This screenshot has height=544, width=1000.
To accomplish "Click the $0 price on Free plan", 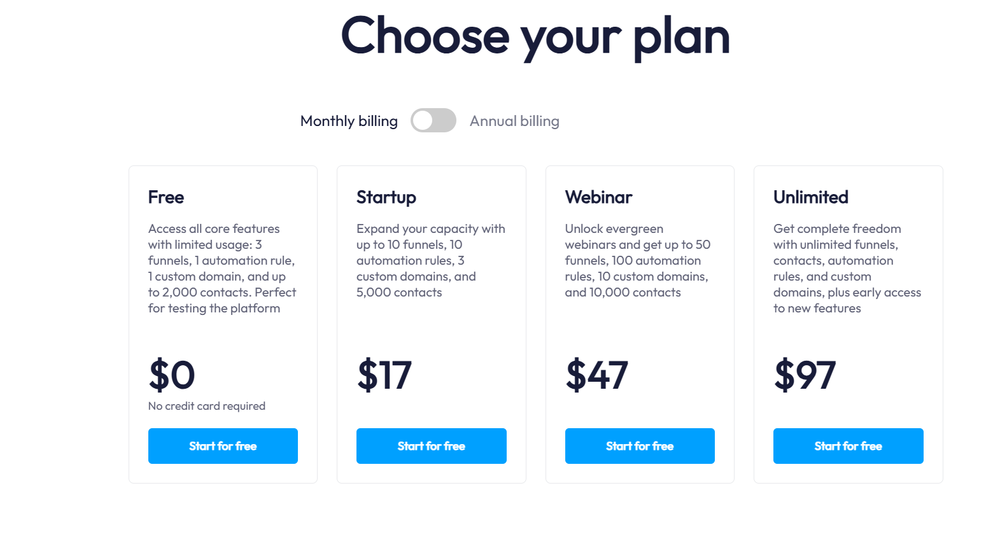I will click(172, 375).
